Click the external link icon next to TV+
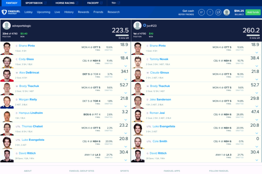The height and width of the screenshot is (174, 262). [119, 3]
